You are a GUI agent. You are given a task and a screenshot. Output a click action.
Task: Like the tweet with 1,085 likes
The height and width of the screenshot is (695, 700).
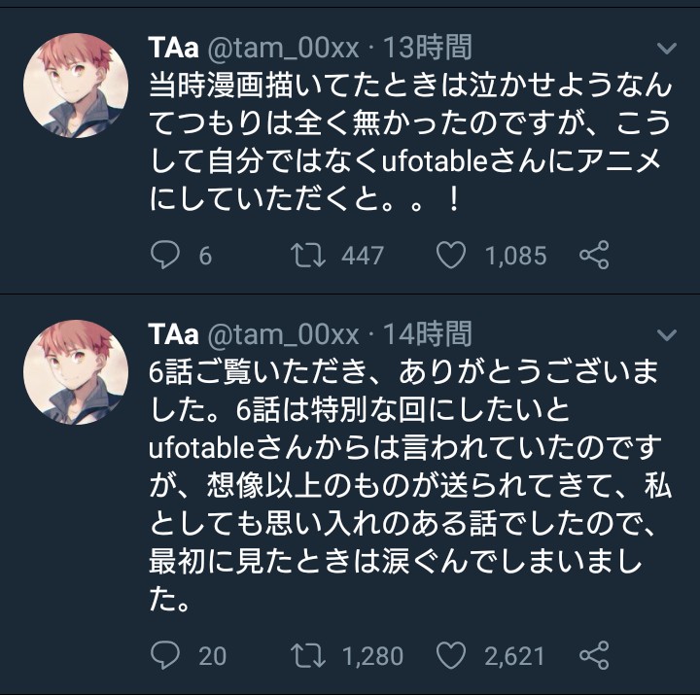pyautogui.click(x=450, y=256)
